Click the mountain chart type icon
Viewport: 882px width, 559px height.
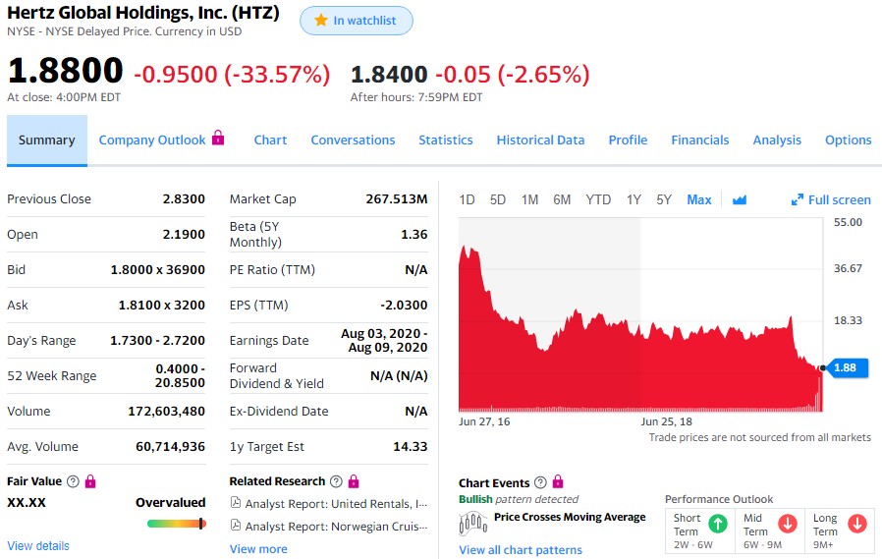(740, 199)
